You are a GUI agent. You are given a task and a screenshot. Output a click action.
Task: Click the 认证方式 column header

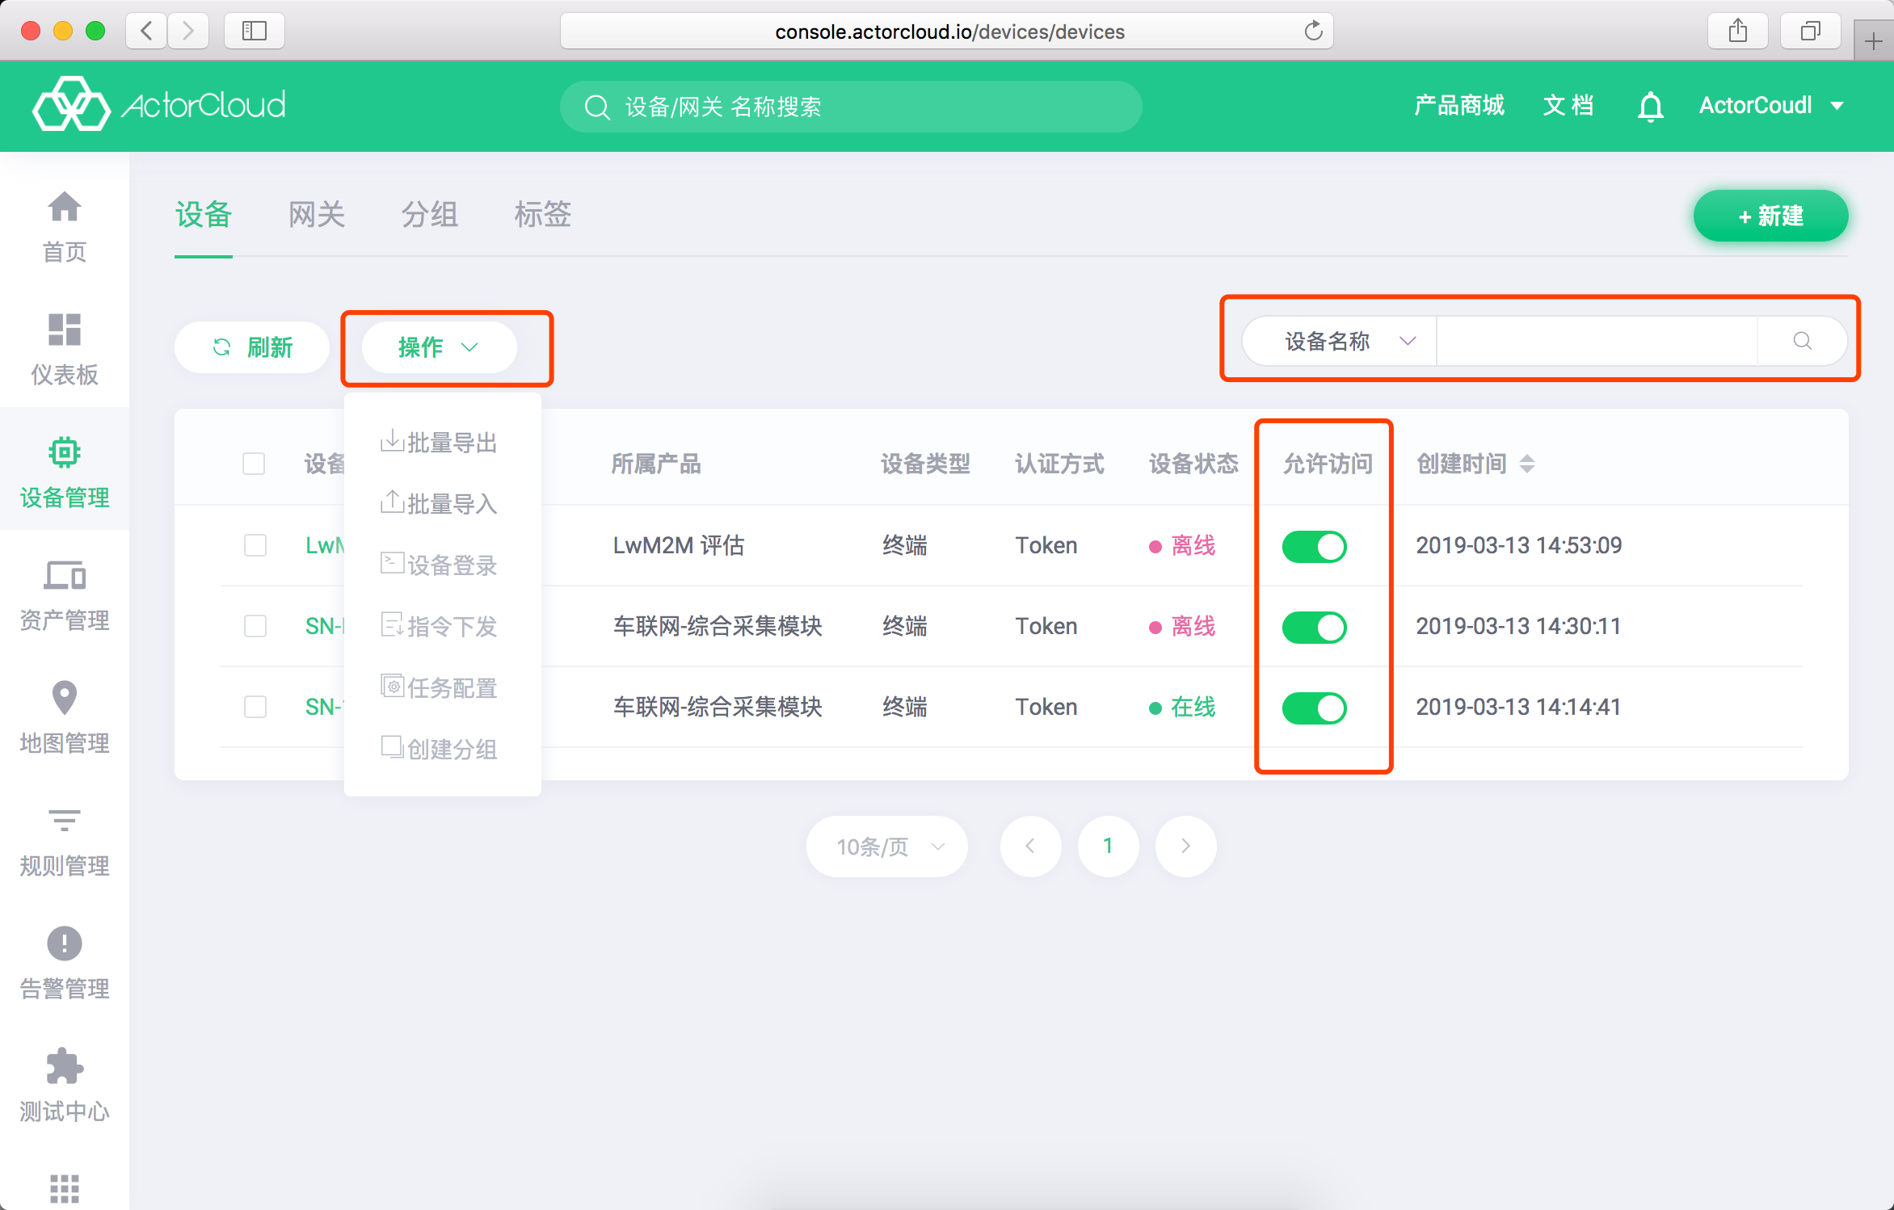(x=1059, y=464)
